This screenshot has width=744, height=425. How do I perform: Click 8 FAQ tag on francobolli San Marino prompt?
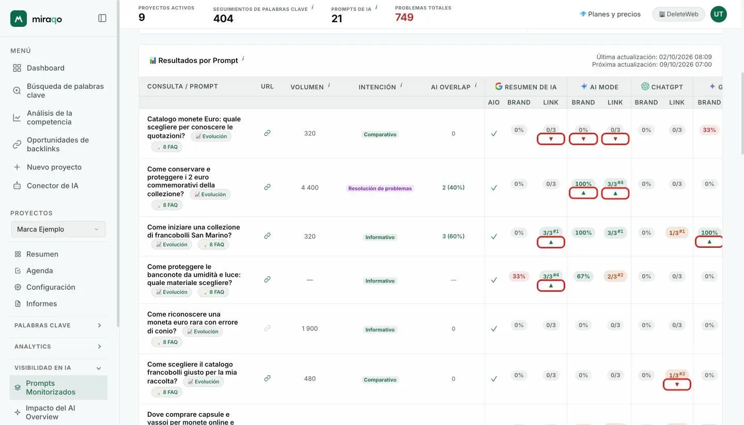coord(213,244)
